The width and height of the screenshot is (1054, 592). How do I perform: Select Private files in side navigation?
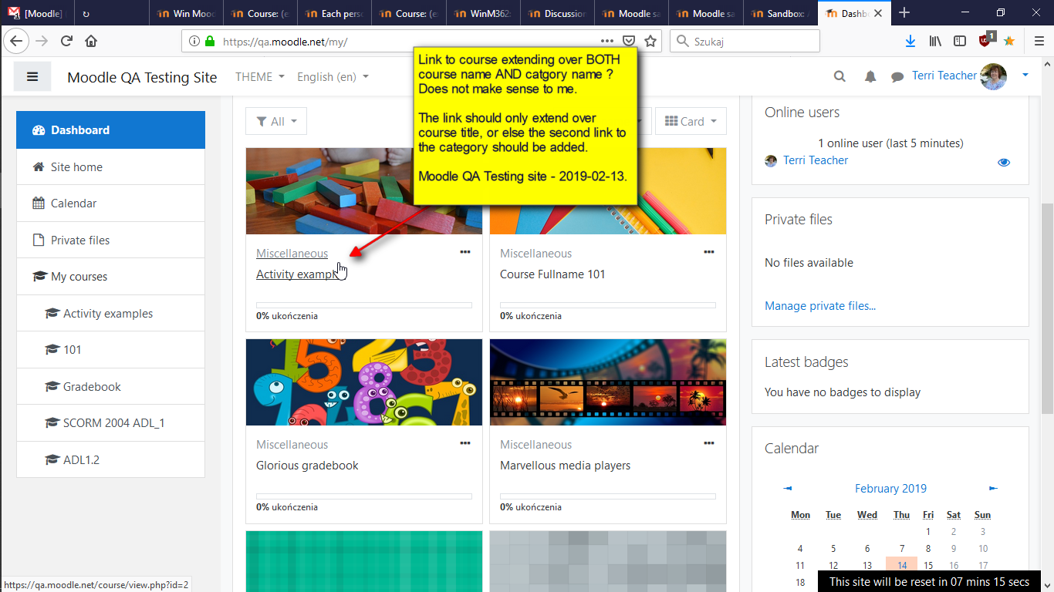(x=110, y=240)
